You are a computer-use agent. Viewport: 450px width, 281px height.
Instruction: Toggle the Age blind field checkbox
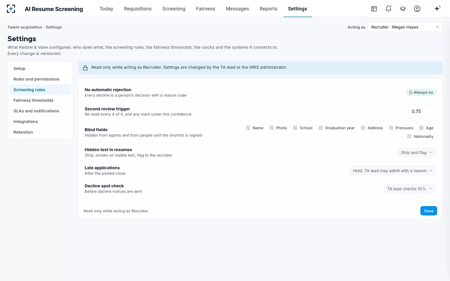coord(422,128)
